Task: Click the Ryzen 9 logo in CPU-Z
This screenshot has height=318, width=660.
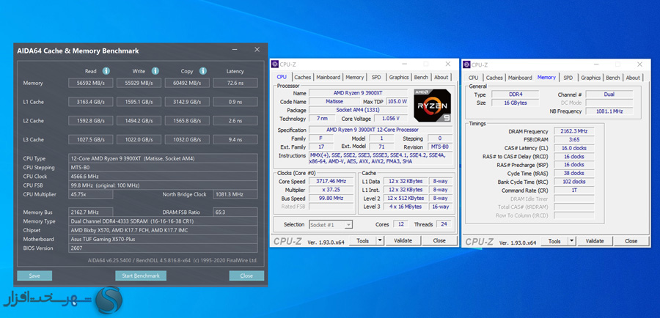Action: (x=432, y=106)
